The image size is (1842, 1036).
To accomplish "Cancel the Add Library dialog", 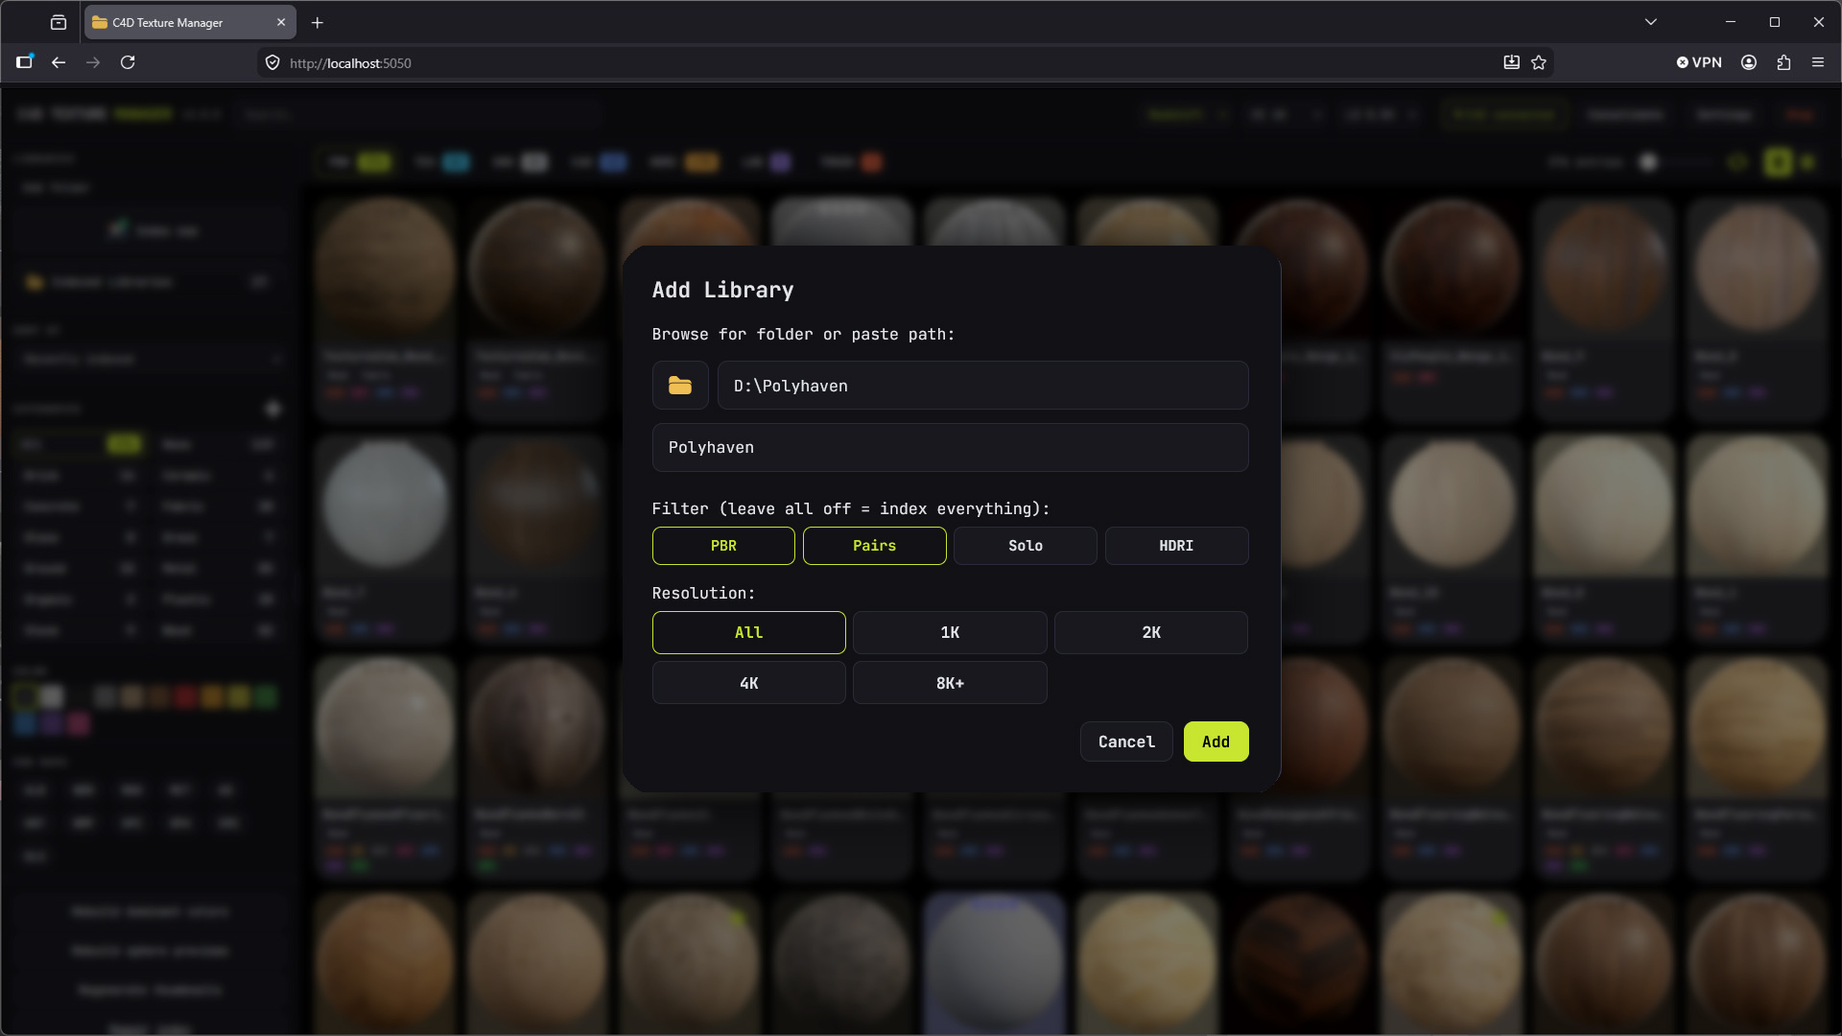I will click(x=1126, y=742).
